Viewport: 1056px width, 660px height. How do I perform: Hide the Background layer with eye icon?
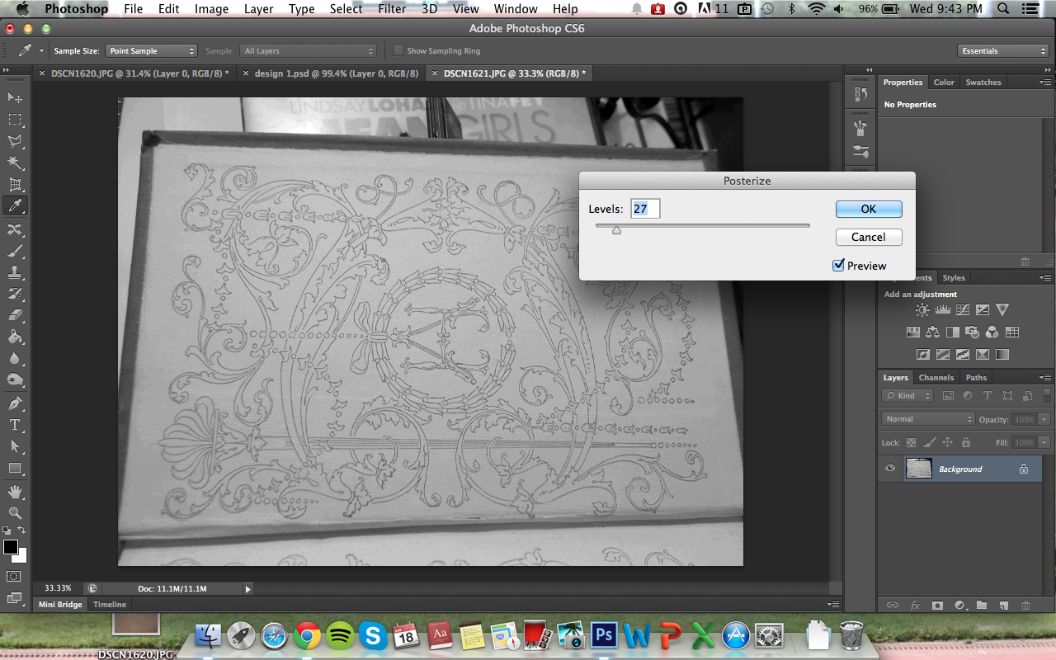[x=890, y=469]
